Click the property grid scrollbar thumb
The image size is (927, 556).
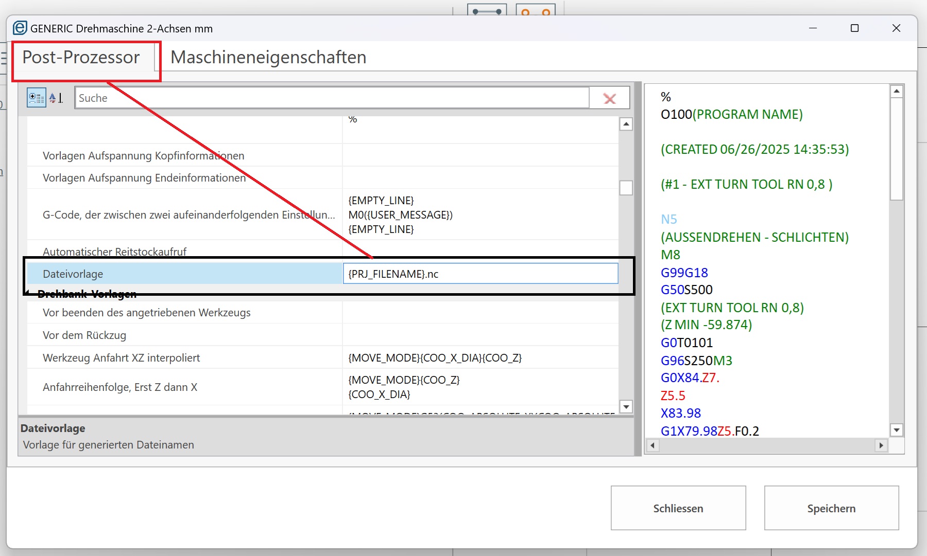pyautogui.click(x=626, y=188)
